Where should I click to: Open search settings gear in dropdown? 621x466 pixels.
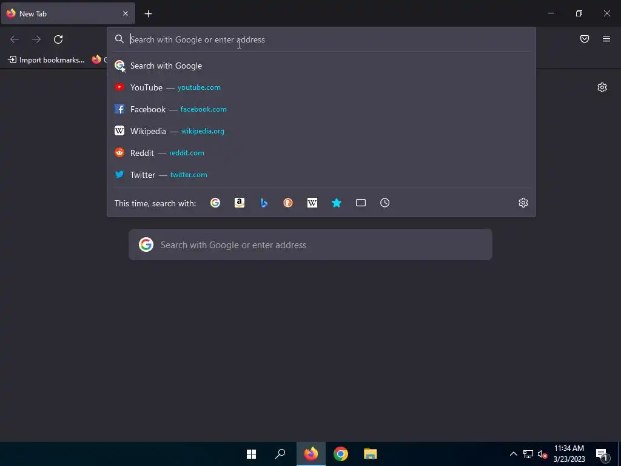523,203
